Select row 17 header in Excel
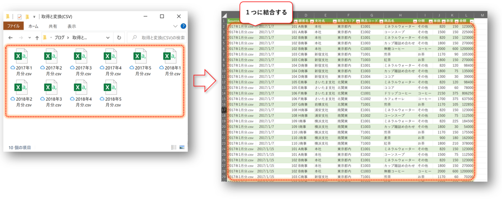 tap(224, 110)
